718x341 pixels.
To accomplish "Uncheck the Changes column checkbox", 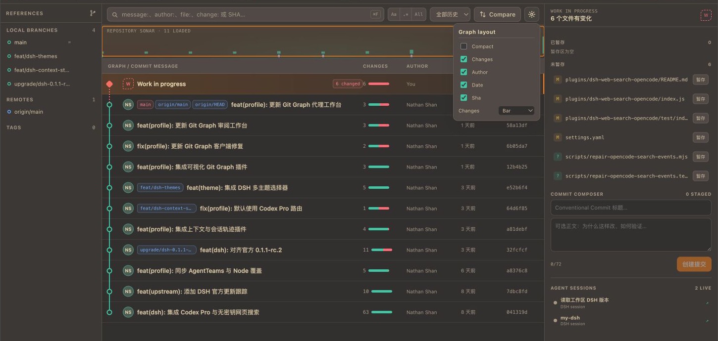I will click(463, 59).
